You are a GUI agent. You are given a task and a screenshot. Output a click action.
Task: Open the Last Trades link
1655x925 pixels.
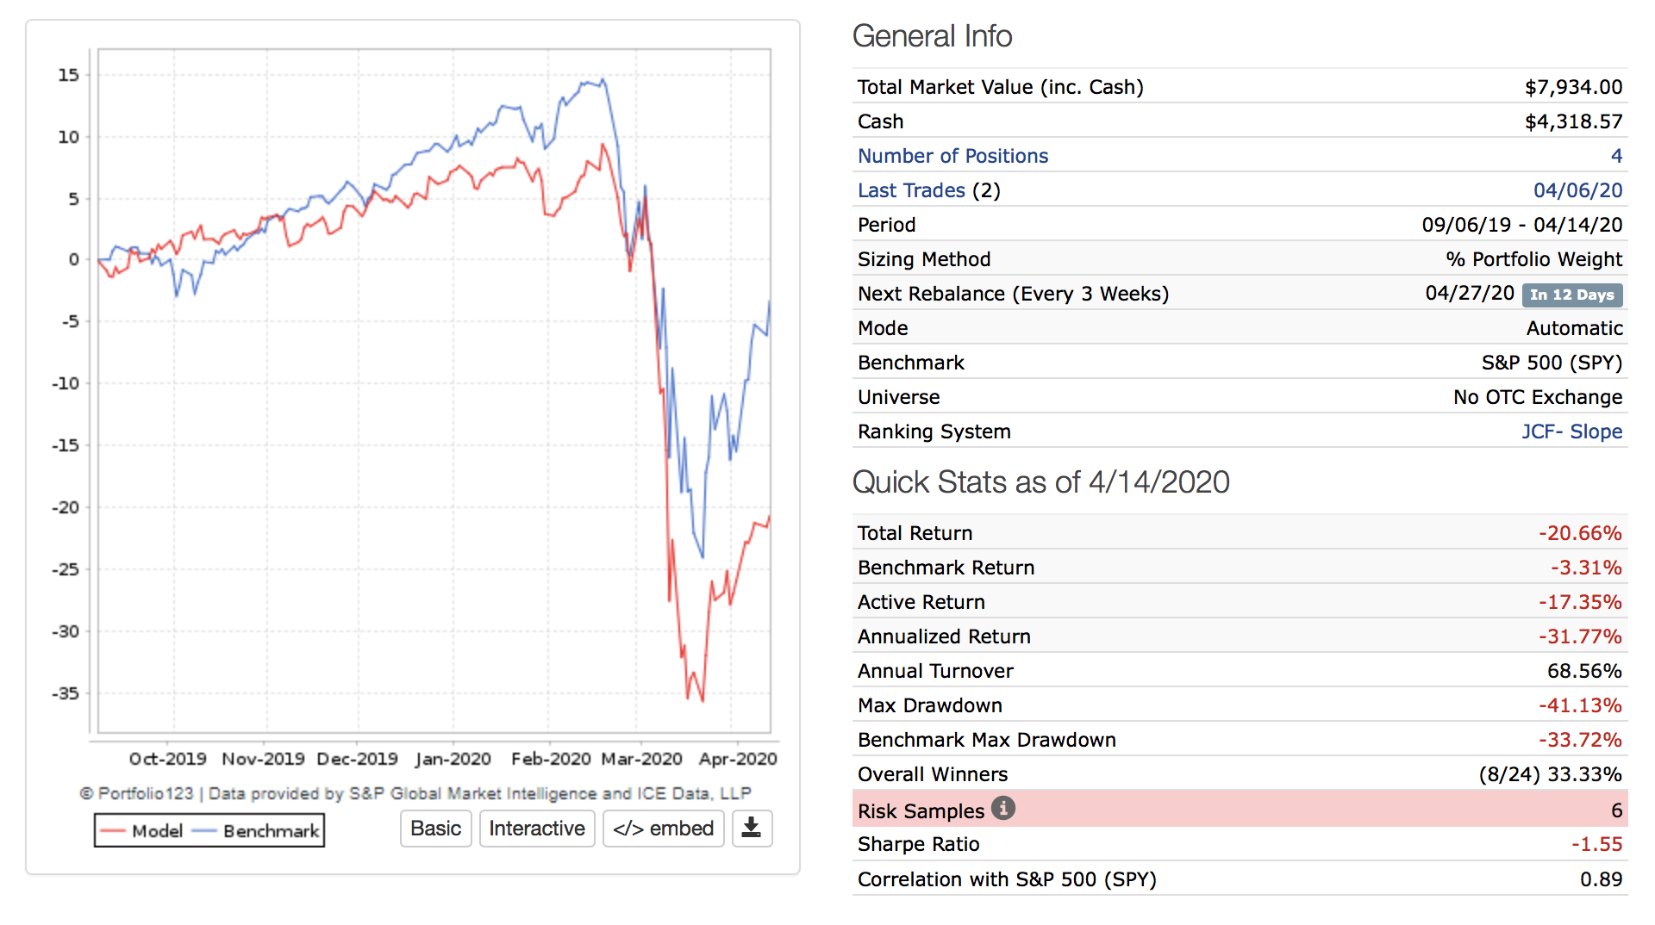tap(911, 190)
